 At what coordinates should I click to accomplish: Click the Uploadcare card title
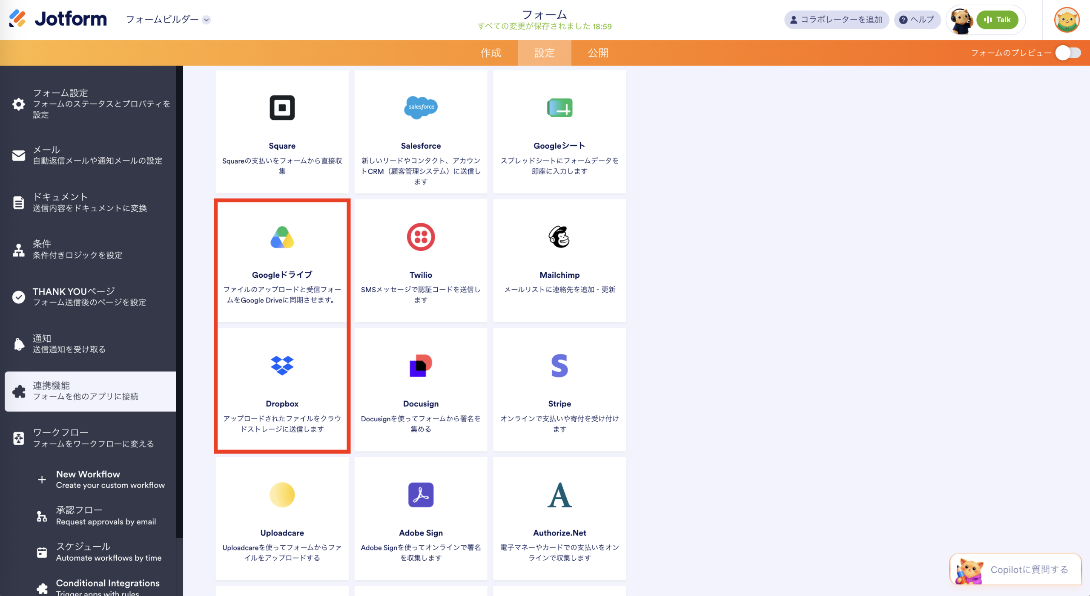pos(282,533)
